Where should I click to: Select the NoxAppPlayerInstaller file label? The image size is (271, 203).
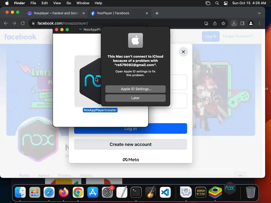coord(100,110)
